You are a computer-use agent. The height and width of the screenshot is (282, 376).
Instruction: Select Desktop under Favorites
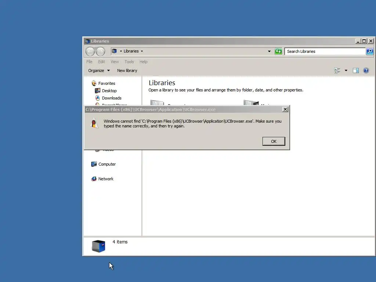pos(109,91)
